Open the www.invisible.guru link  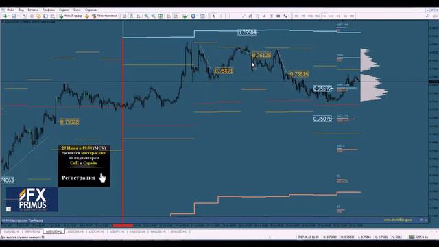click(x=398, y=220)
